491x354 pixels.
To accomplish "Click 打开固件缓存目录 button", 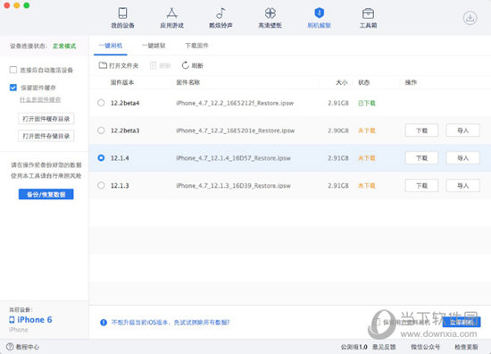I will [x=46, y=119].
